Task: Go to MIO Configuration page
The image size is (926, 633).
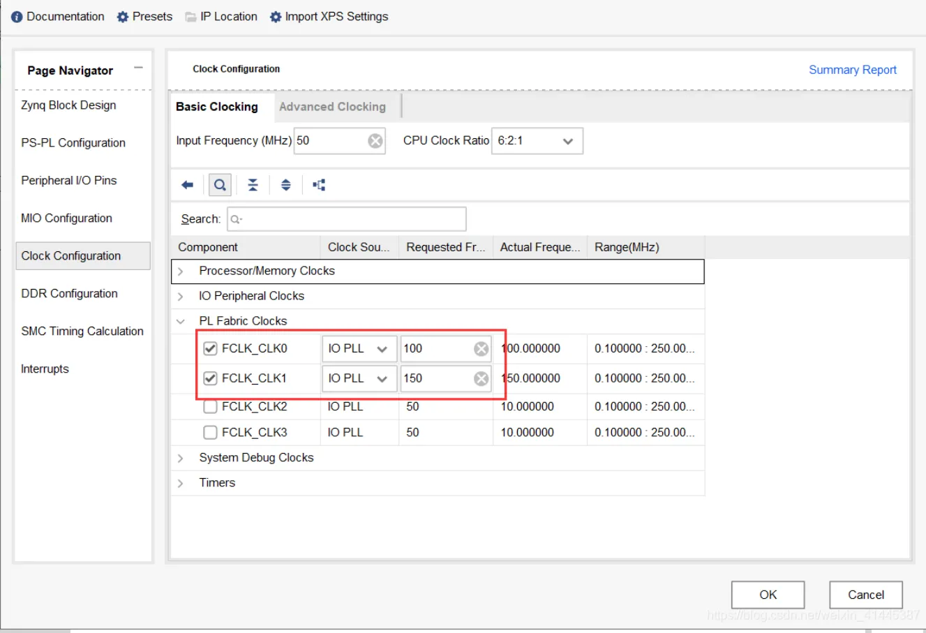Action: [x=66, y=218]
